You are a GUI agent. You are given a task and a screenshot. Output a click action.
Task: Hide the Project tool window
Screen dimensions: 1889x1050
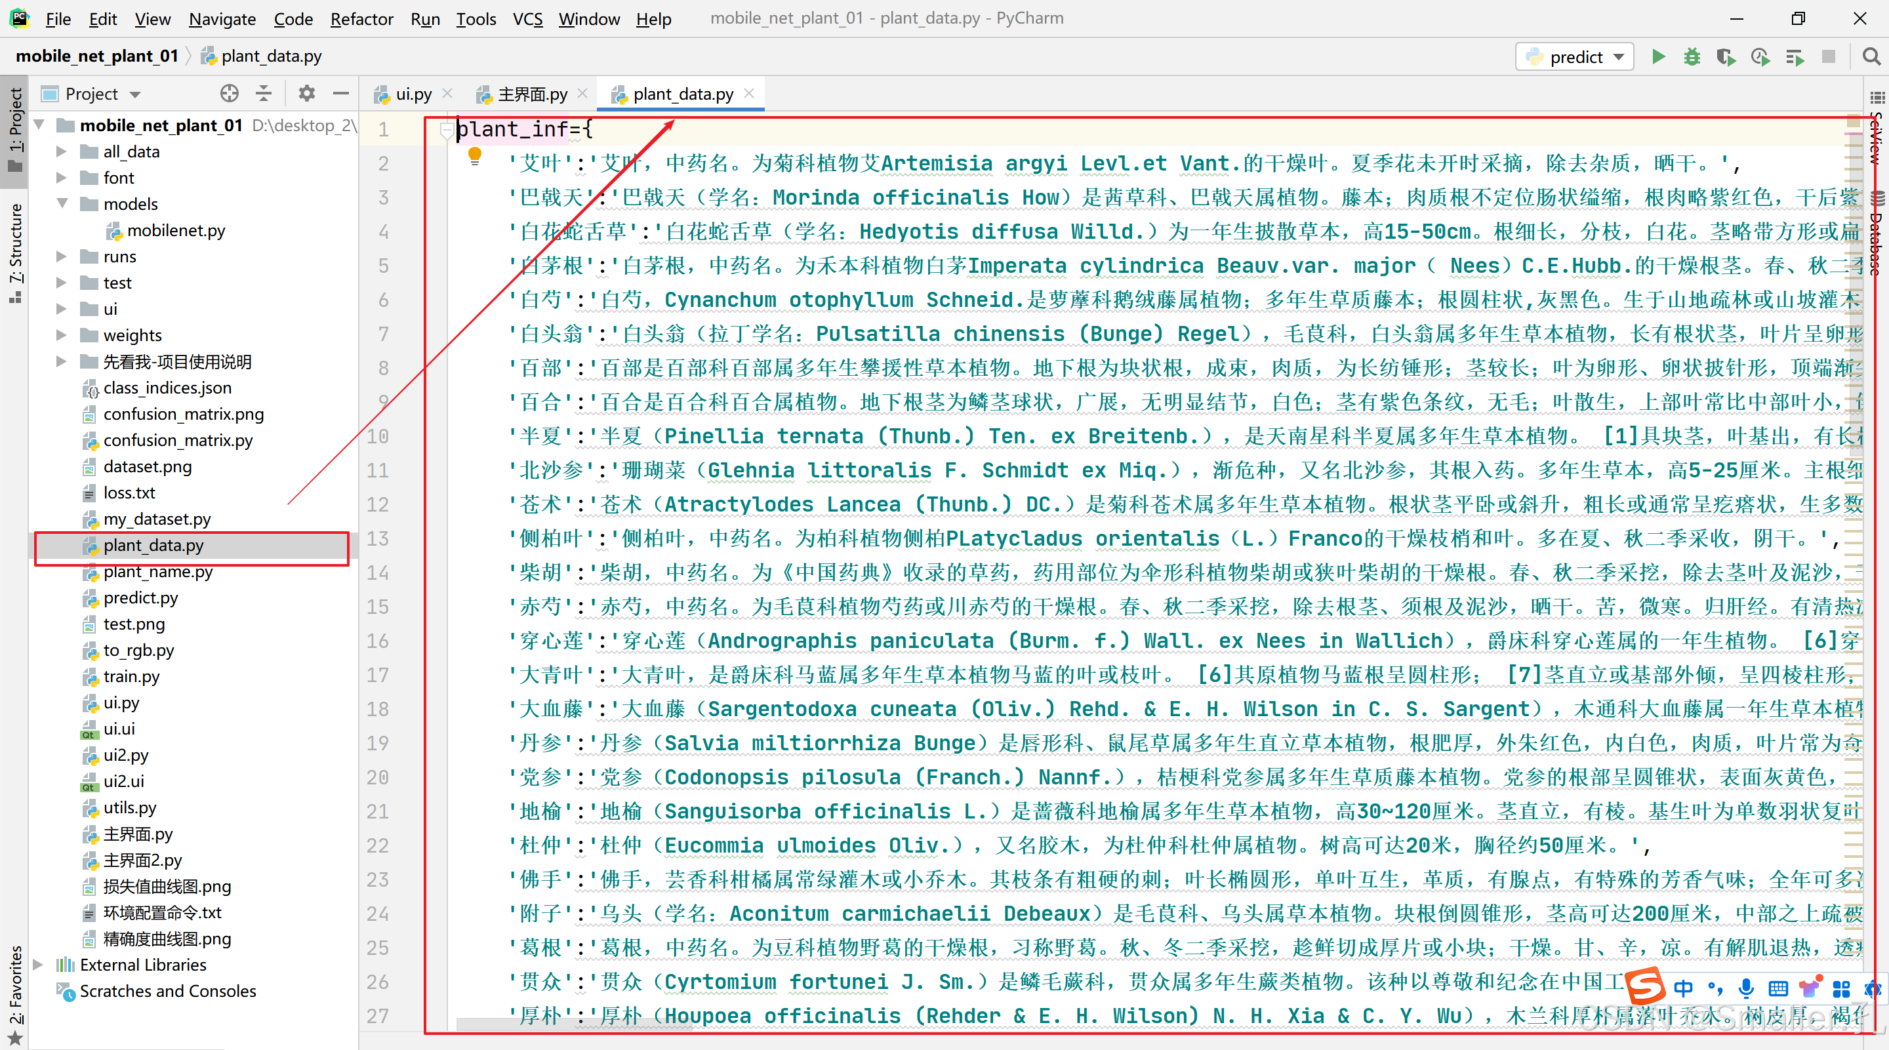[340, 94]
